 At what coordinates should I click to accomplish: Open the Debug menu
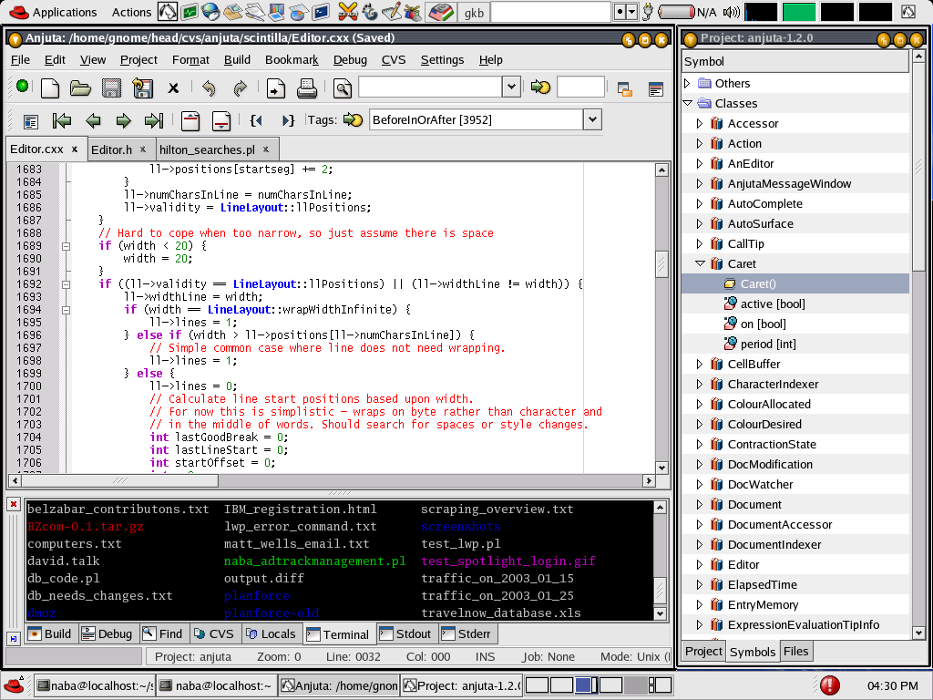pyautogui.click(x=350, y=59)
